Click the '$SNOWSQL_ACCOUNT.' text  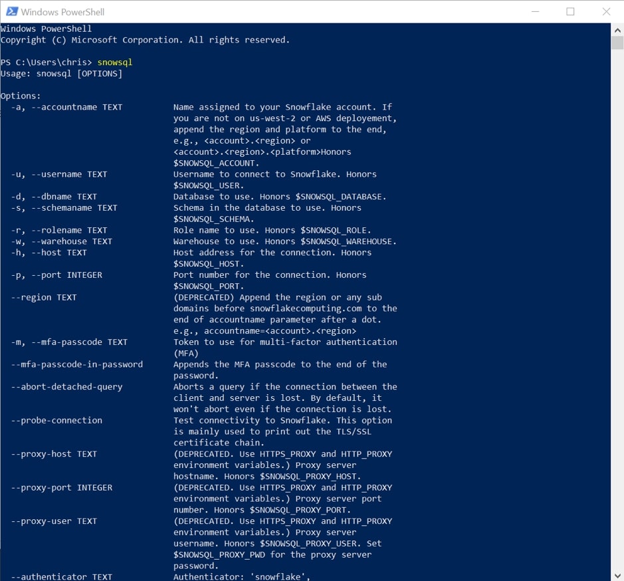[x=216, y=163]
